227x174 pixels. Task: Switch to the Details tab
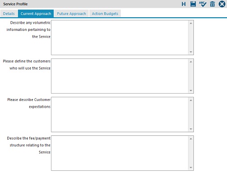pos(9,14)
